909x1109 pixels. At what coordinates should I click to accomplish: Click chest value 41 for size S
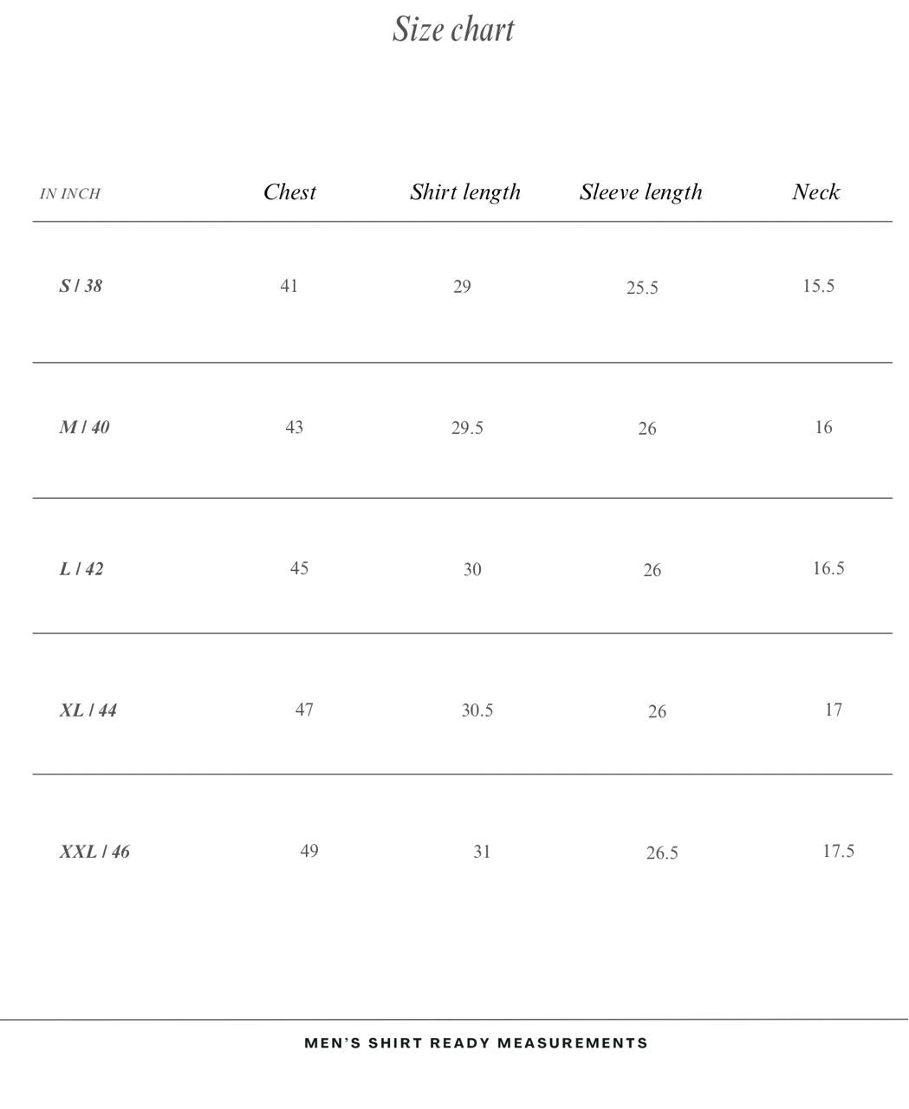[289, 286]
